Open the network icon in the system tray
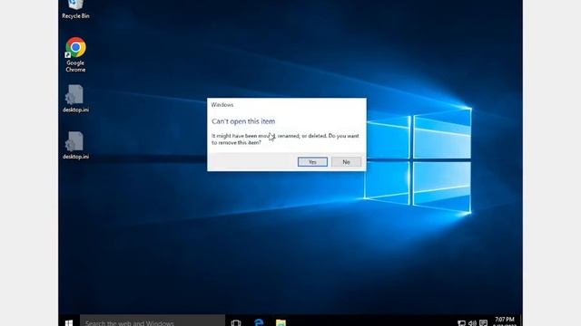The width and height of the screenshot is (581, 326). pyautogui.click(x=461, y=323)
